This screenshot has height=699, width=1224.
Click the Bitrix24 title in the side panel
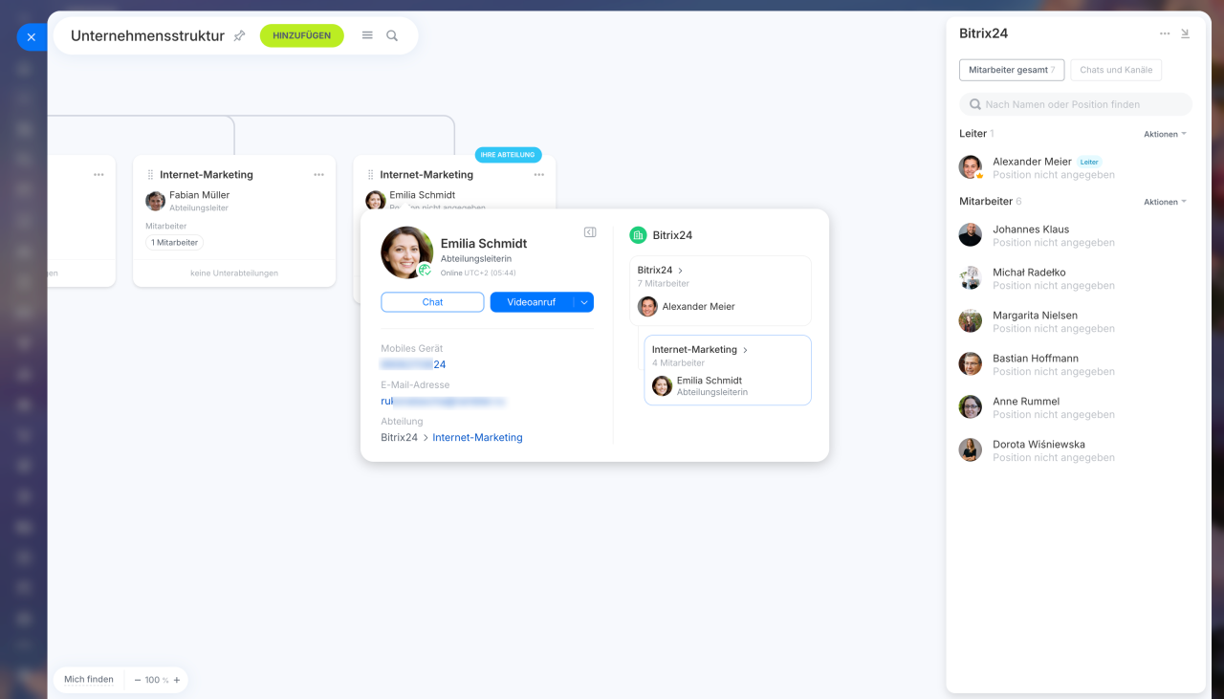[983, 33]
